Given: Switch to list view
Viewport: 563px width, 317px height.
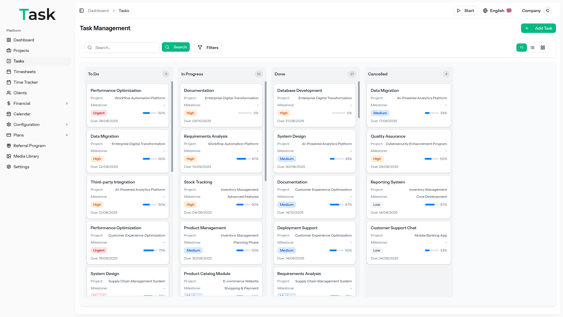Looking at the screenshot, I should (x=532, y=48).
